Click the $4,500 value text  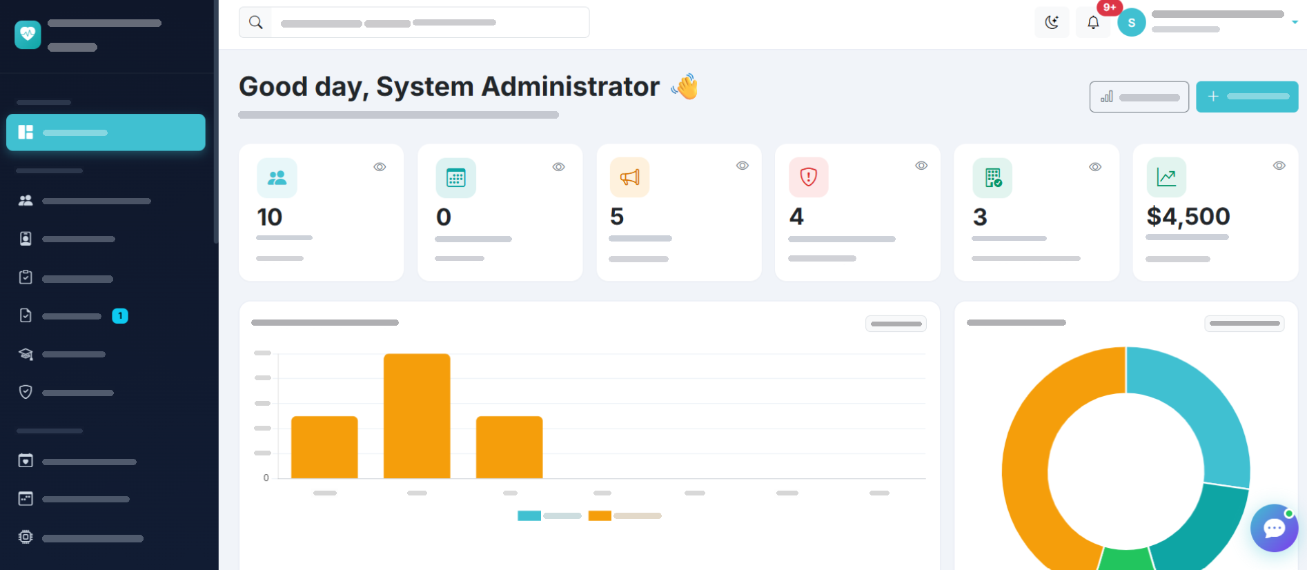tap(1188, 217)
